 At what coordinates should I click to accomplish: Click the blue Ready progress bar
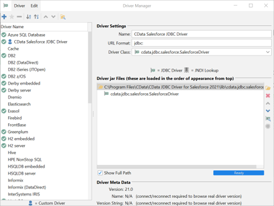[x=239, y=173]
